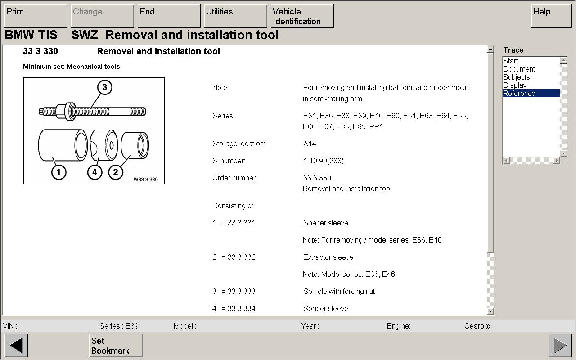
Task: Click Trace list scroll right arrow
Action: pos(557,161)
